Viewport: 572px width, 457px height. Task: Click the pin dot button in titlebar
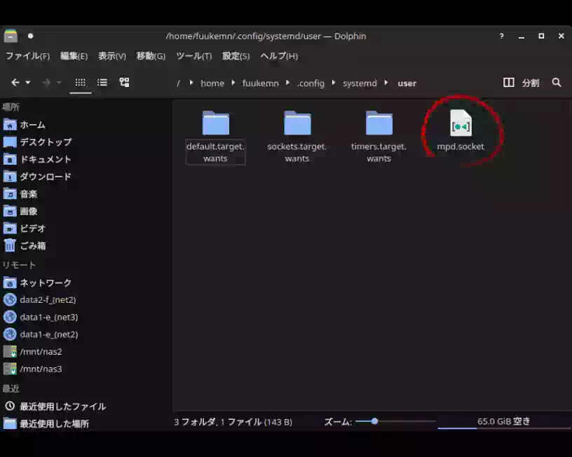point(30,36)
